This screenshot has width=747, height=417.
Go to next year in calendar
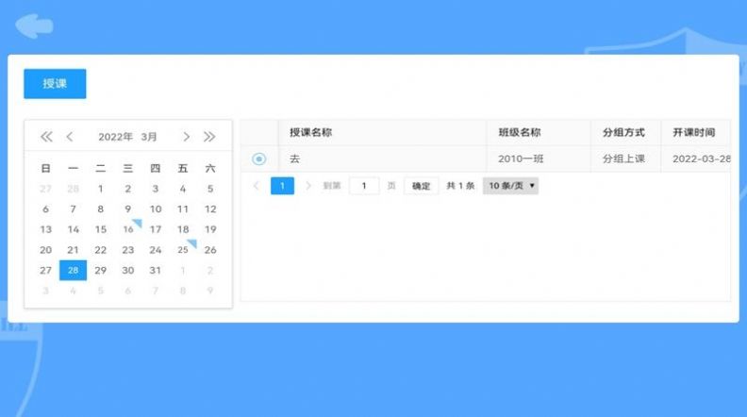point(209,137)
